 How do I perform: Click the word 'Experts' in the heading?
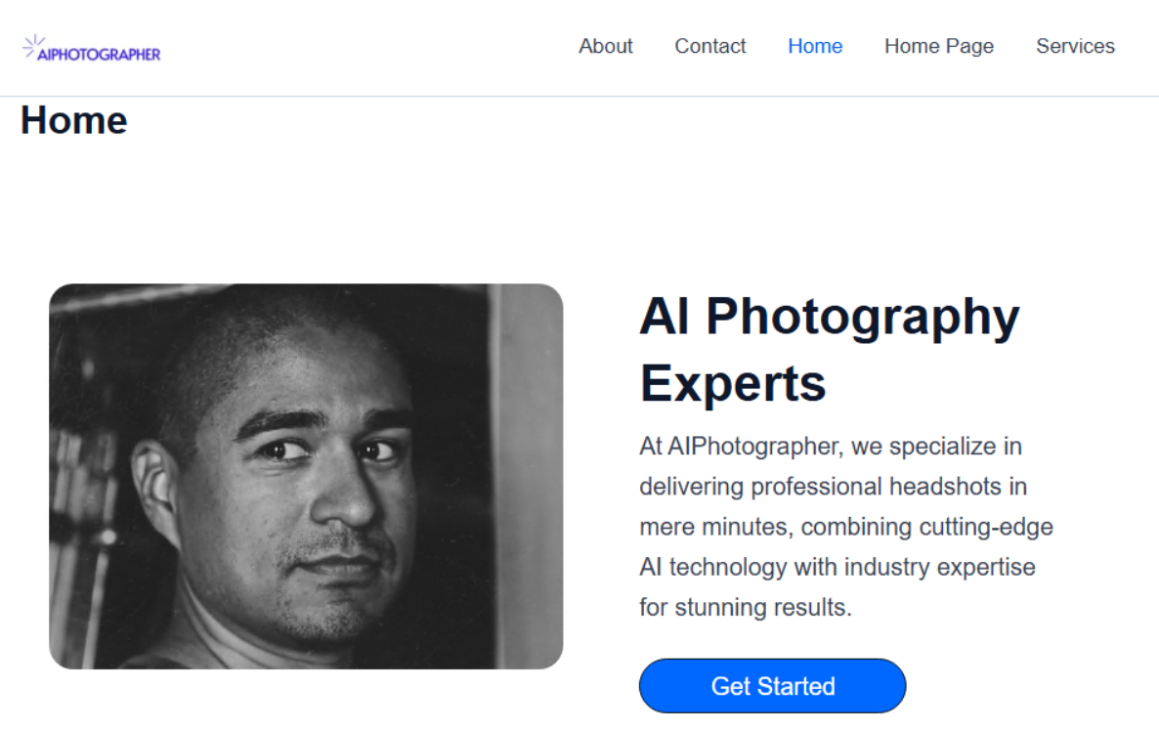[733, 383]
